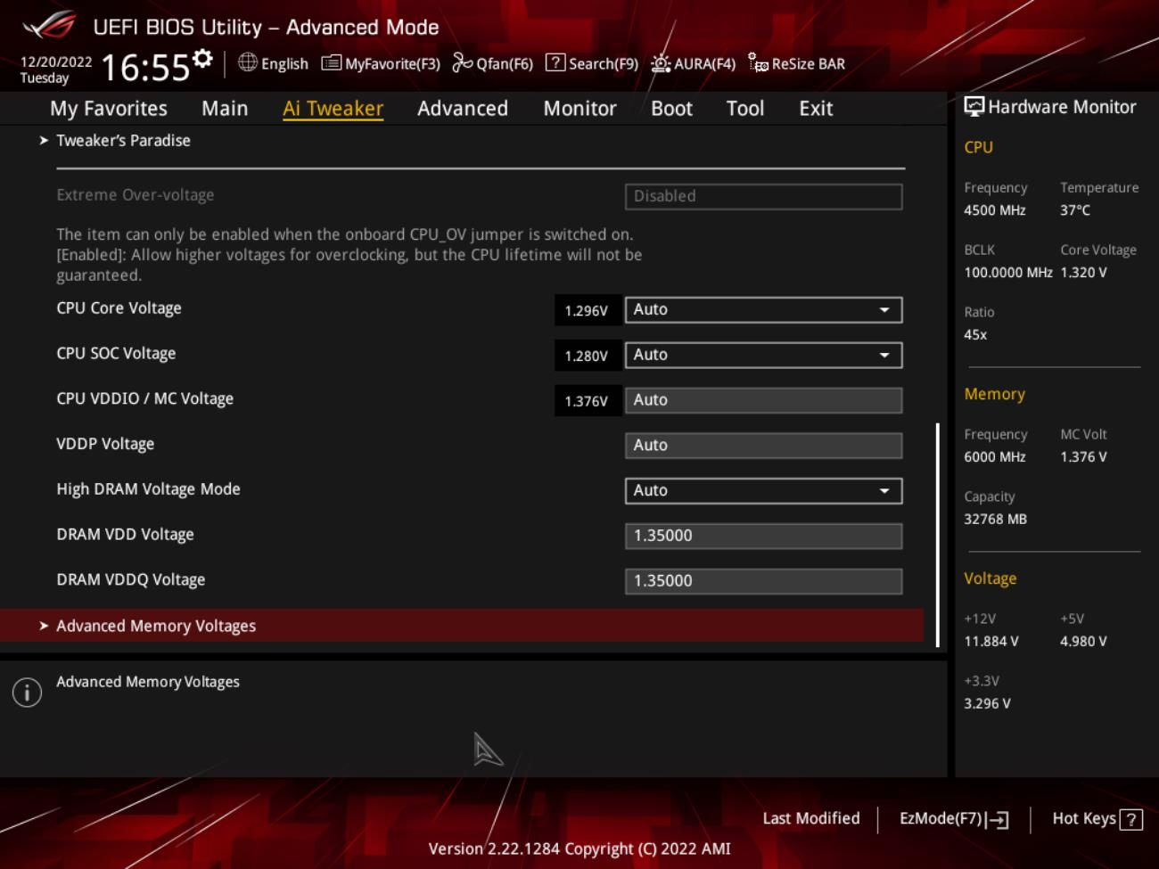Click the CPU SOC Voltage 1.280V readout
1159x869 pixels.
pyautogui.click(x=587, y=356)
